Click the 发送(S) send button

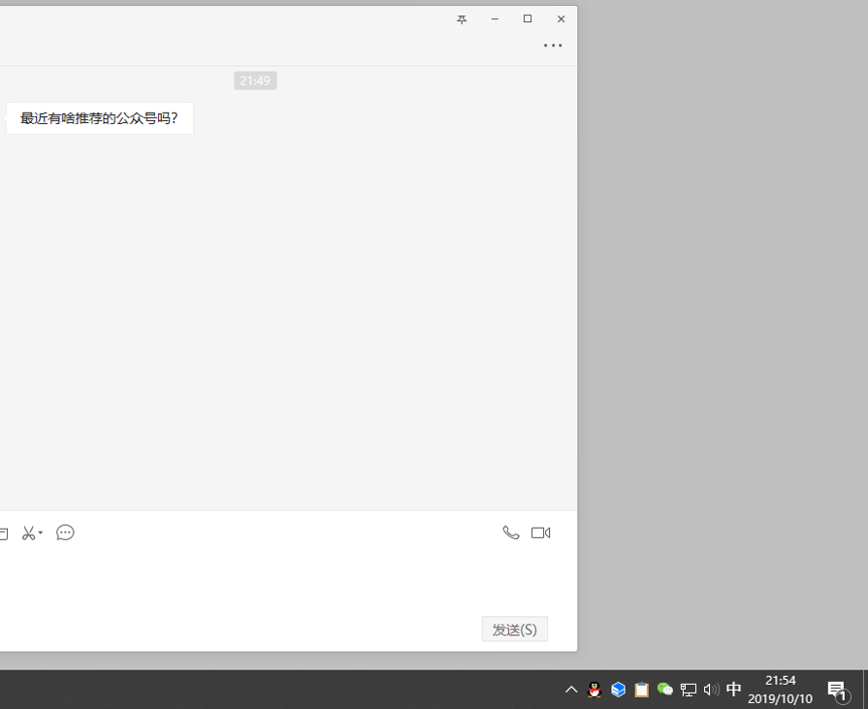514,628
